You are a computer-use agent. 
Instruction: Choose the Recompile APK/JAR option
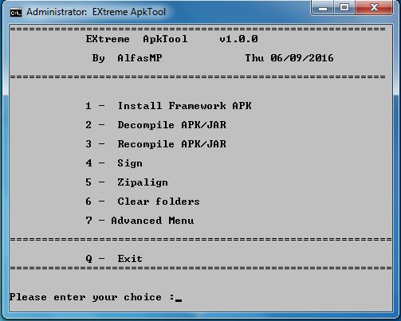[x=156, y=144]
